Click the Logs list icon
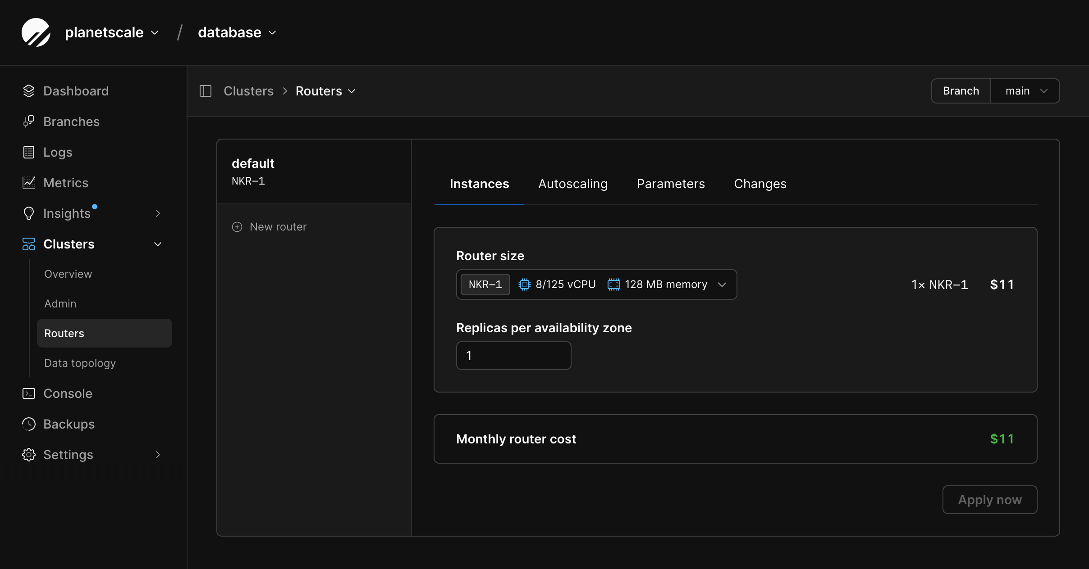This screenshot has height=569, width=1089. point(29,152)
